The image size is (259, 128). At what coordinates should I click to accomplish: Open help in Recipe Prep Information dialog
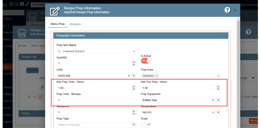pos(227,10)
